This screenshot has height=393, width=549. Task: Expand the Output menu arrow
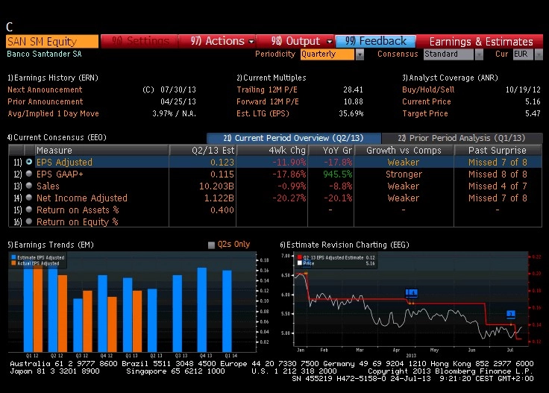click(329, 42)
